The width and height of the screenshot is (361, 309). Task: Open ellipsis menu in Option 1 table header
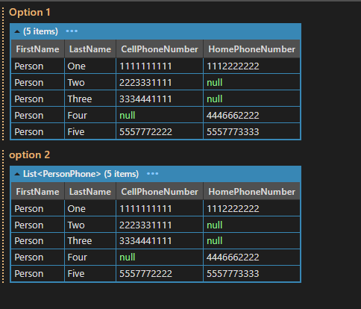[x=72, y=31]
